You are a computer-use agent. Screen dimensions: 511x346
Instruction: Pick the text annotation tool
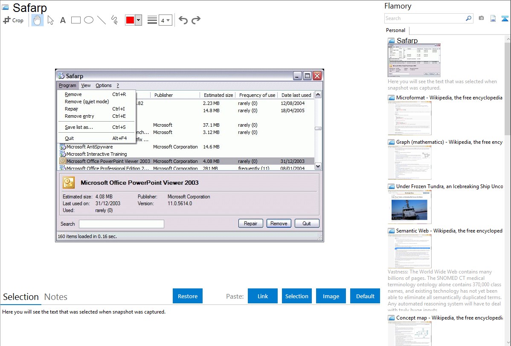click(63, 20)
